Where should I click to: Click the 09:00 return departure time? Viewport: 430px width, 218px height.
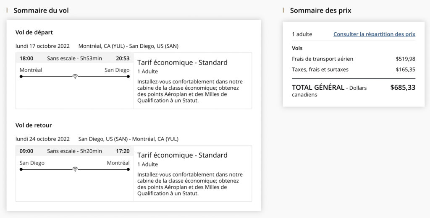pyautogui.click(x=26, y=151)
